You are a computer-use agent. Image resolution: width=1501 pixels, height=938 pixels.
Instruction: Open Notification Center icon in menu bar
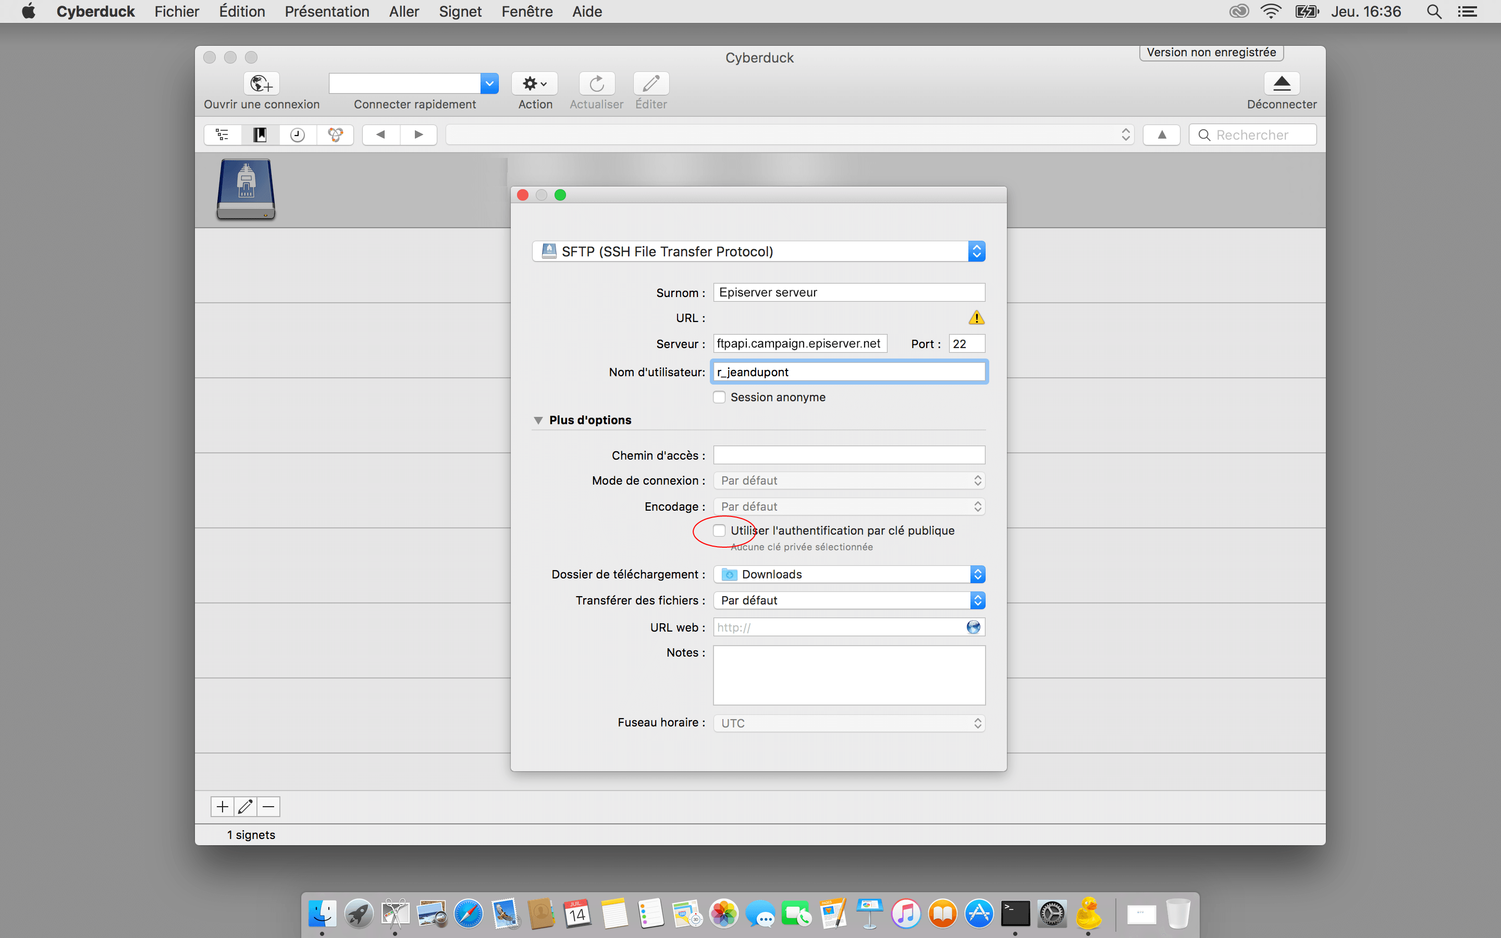click(1468, 11)
